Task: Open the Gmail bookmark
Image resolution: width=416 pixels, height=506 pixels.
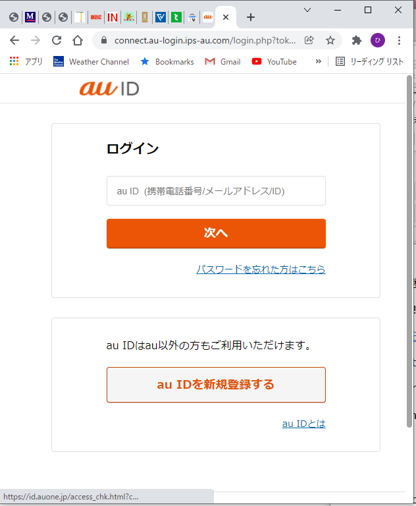Action: (222, 61)
